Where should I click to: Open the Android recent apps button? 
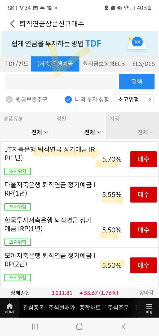tap(35, 327)
